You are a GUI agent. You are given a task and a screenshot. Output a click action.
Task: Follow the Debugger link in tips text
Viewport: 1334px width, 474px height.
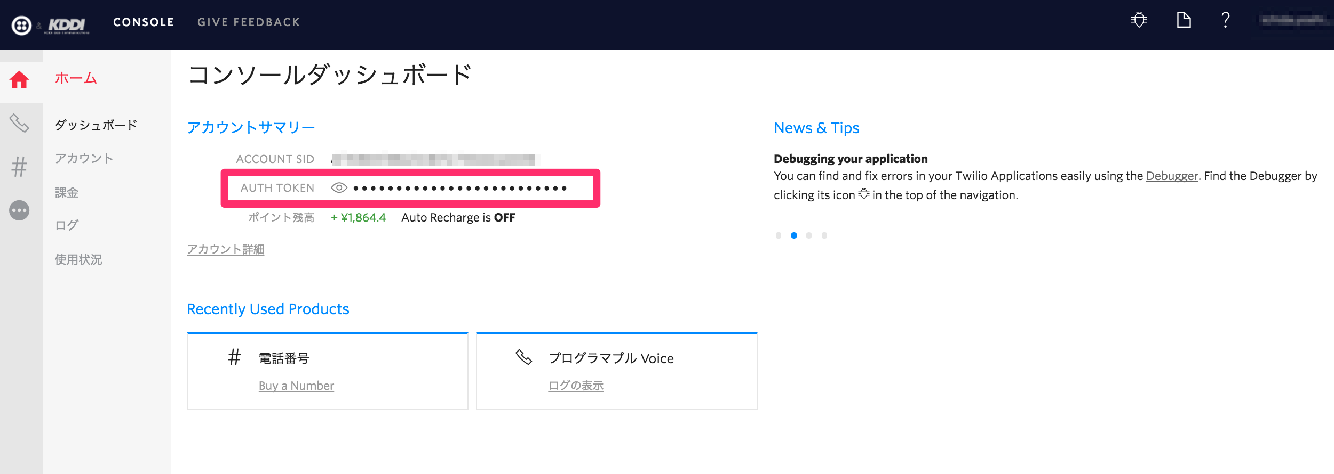pos(1172,176)
